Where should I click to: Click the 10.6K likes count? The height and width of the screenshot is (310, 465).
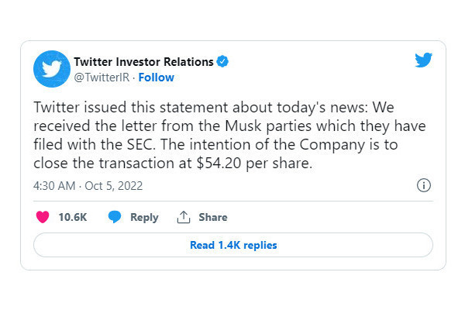73,217
